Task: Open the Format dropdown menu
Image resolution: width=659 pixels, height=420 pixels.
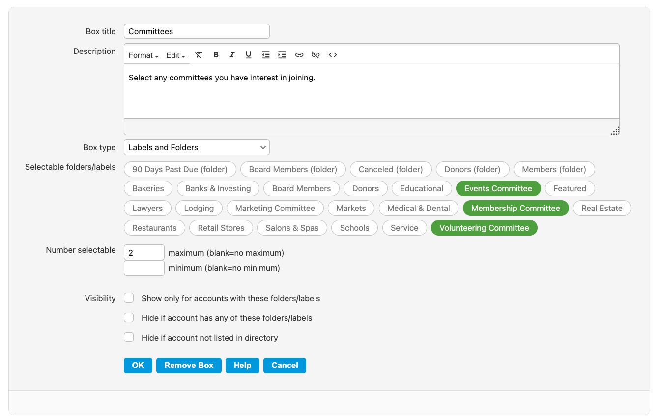Action: point(143,55)
